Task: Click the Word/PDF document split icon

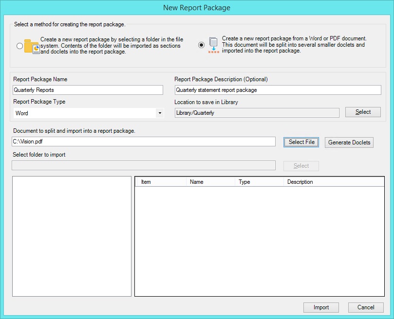Action: point(212,44)
